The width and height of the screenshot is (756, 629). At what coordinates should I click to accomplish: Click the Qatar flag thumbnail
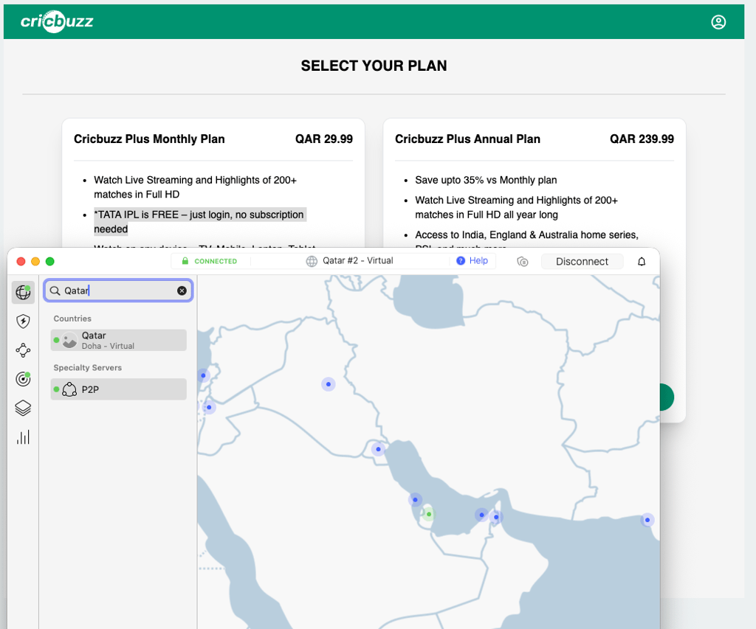(69, 340)
